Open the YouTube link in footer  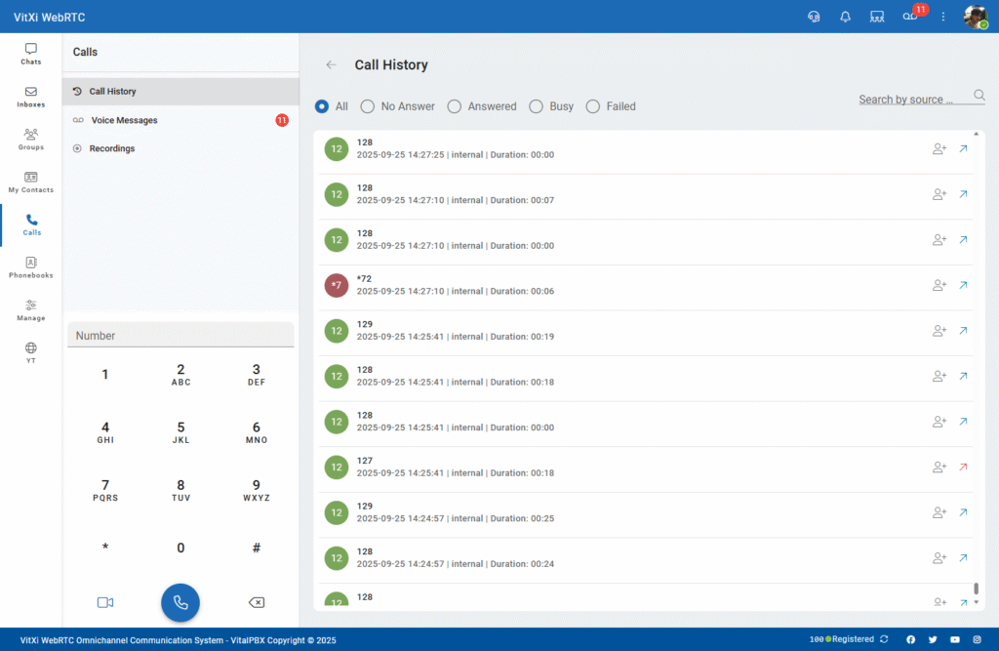click(954, 639)
